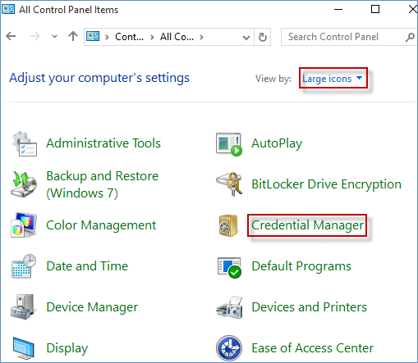
Task: Click the Devices and Printers icon
Action: (229, 307)
